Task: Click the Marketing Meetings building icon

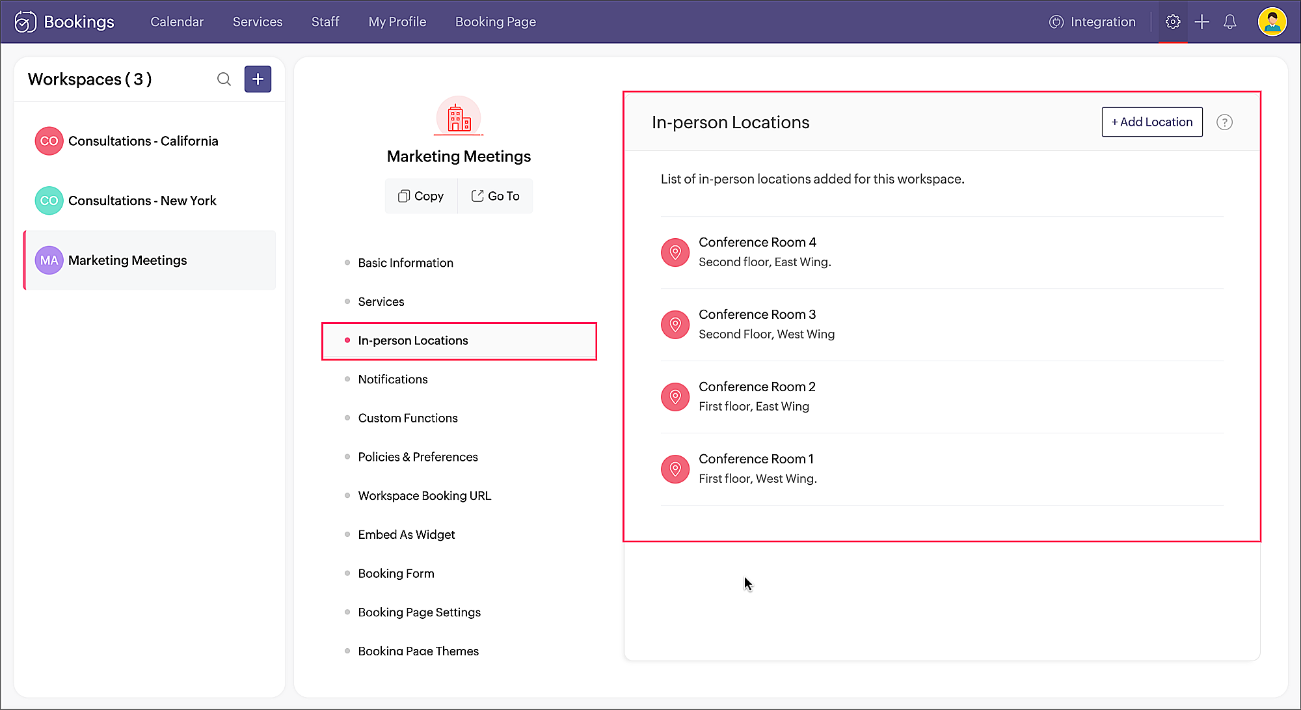Action: (459, 117)
